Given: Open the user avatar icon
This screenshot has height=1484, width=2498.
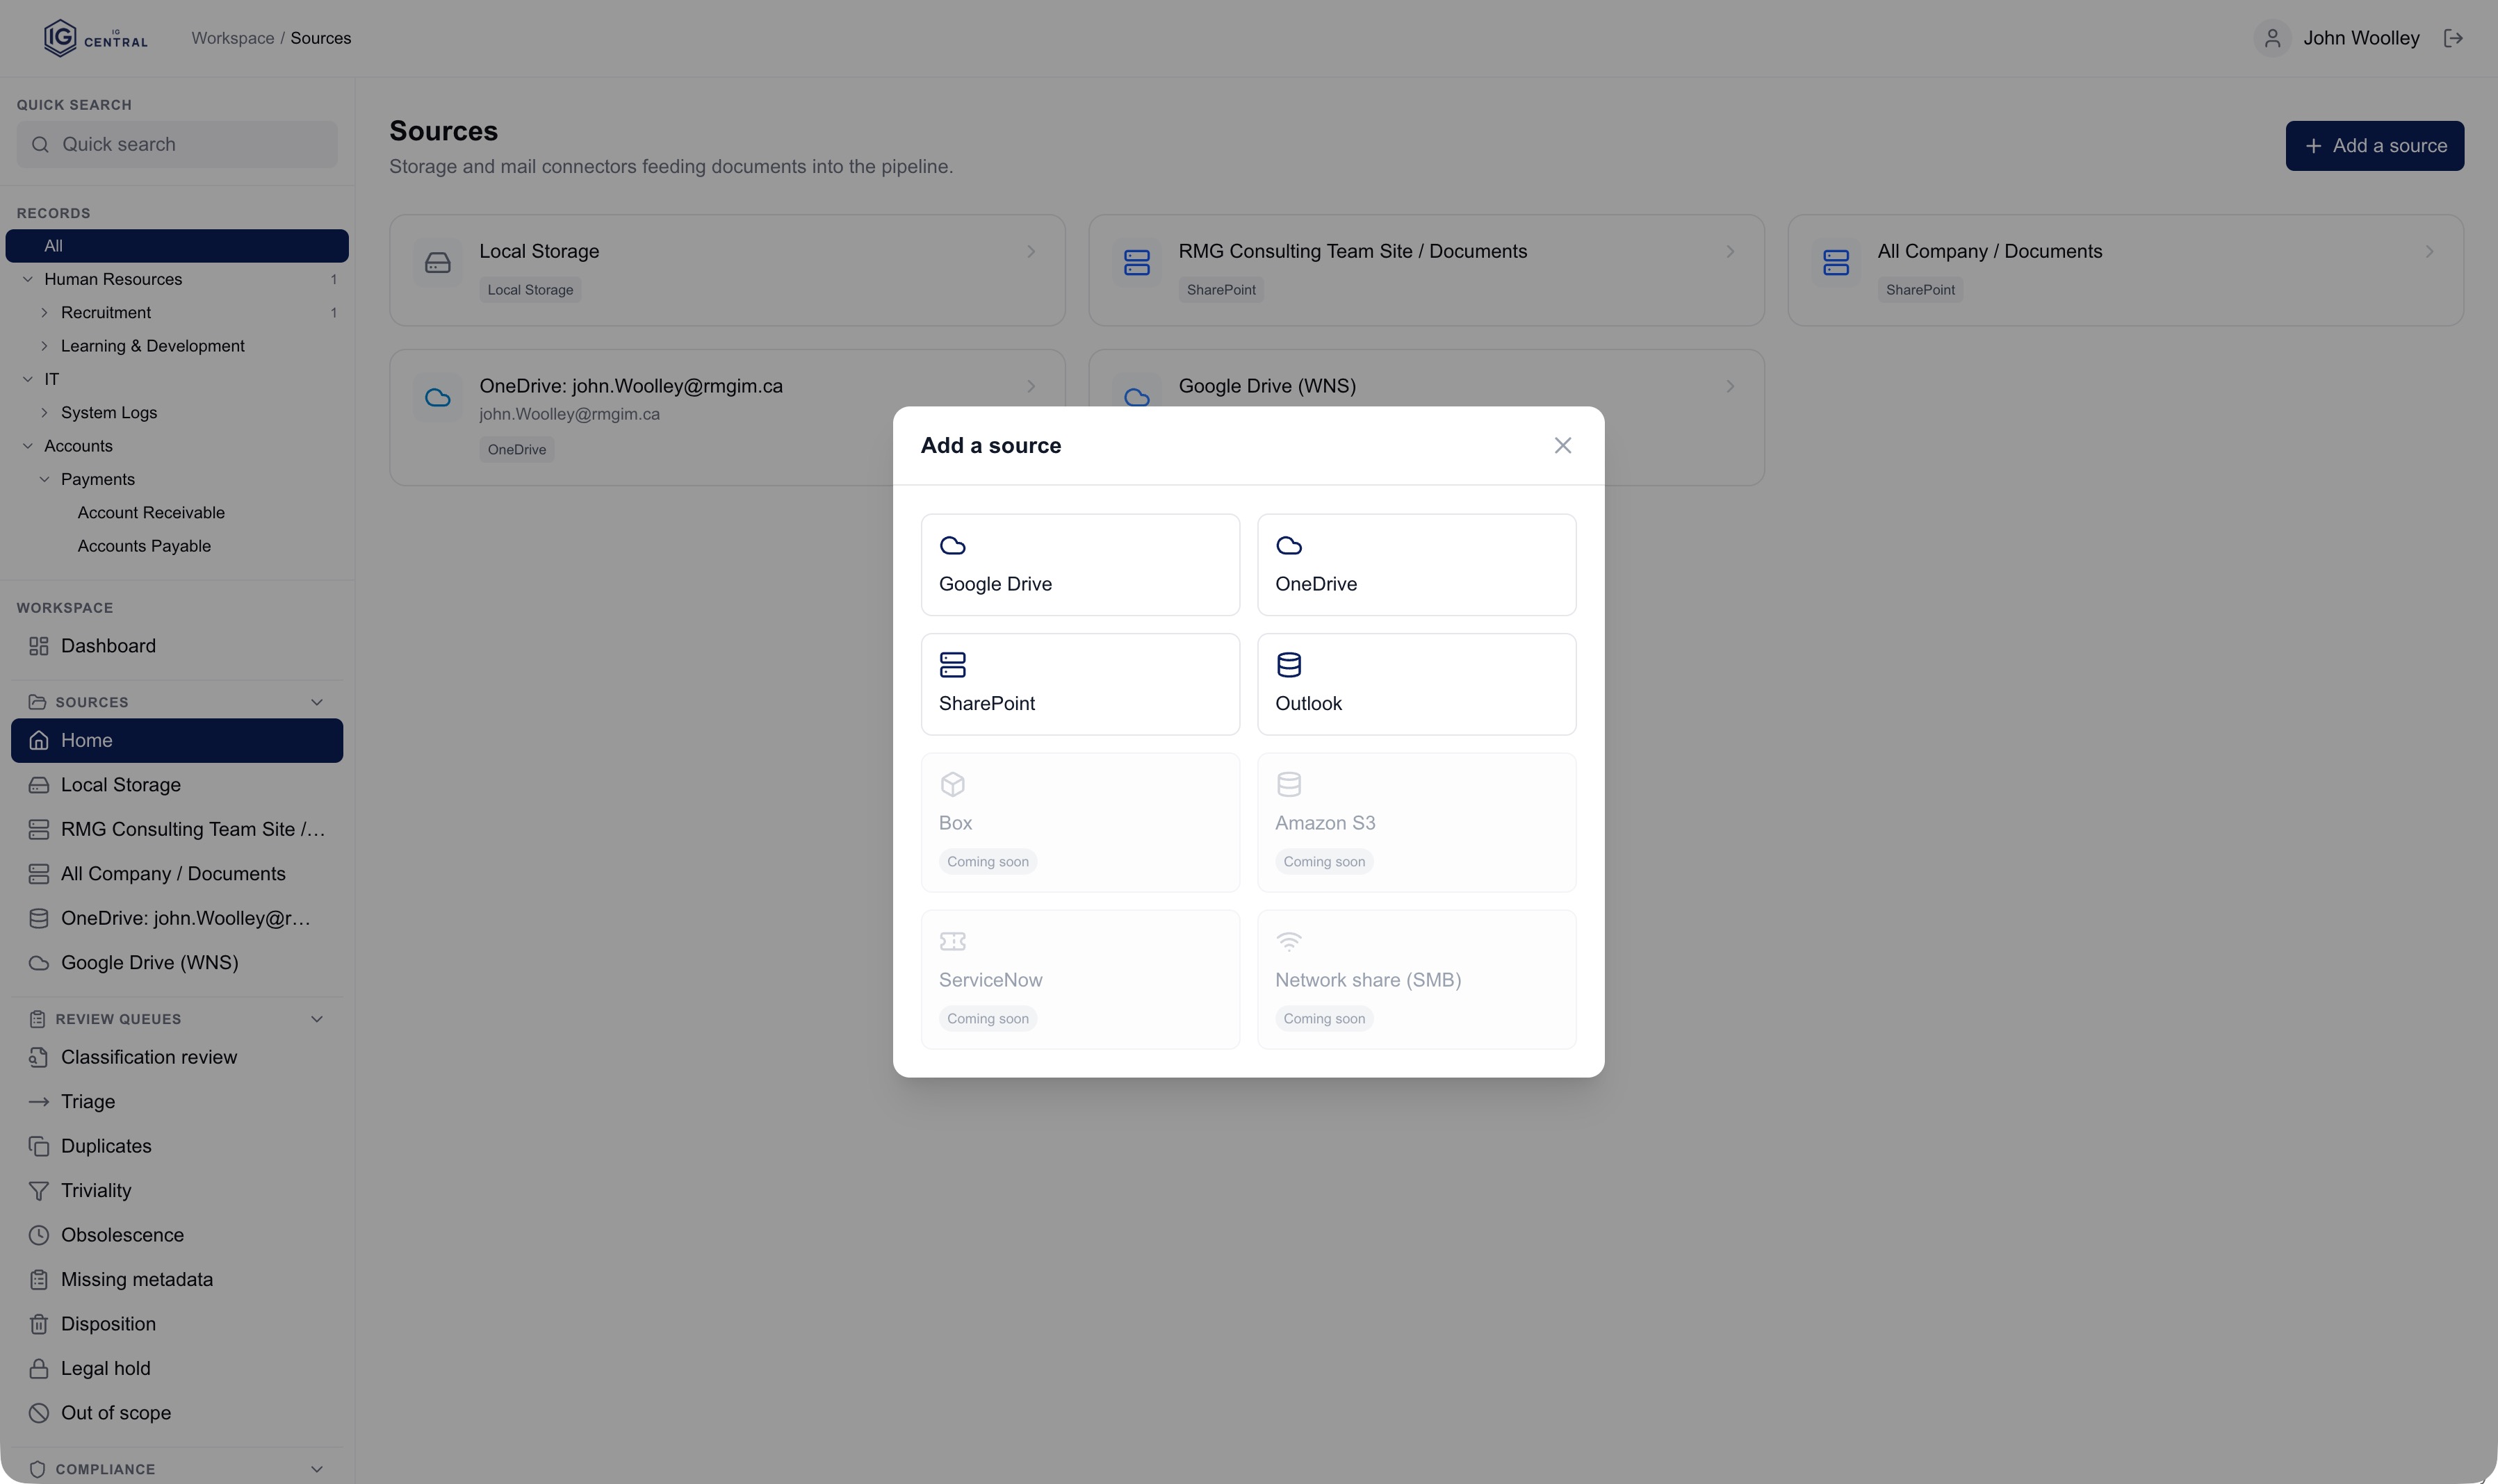Looking at the screenshot, I should click(x=2272, y=38).
